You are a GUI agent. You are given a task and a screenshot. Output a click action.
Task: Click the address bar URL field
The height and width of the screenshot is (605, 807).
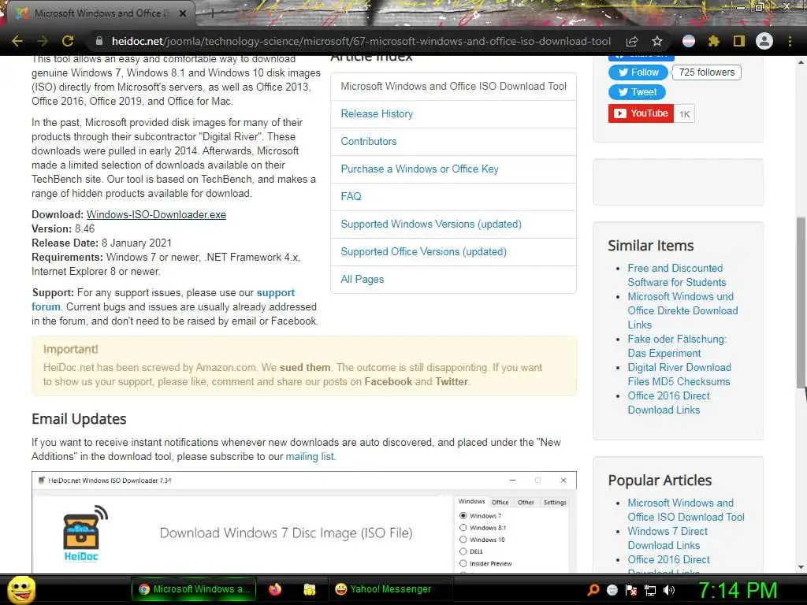pos(361,41)
